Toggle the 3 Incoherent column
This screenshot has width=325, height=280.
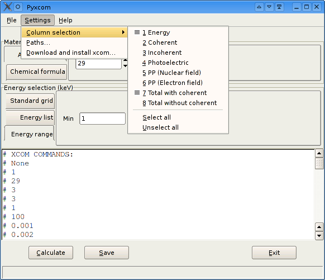pyautogui.click(x=178, y=53)
